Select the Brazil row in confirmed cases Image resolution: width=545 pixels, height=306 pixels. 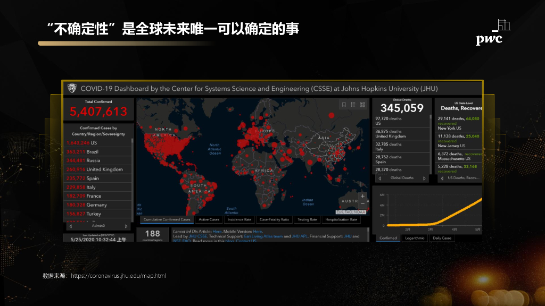[x=98, y=151]
